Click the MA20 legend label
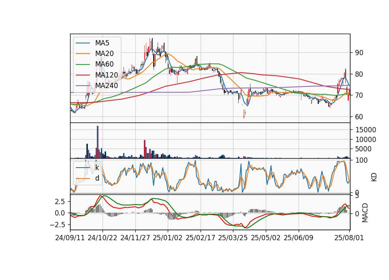Screen dimensions: 389x280 (104, 54)
